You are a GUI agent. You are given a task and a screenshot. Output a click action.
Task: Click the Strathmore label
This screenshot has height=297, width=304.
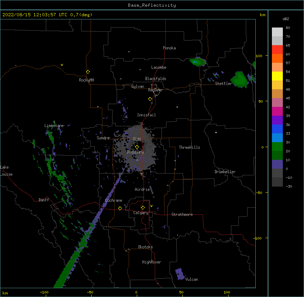coord(182,214)
